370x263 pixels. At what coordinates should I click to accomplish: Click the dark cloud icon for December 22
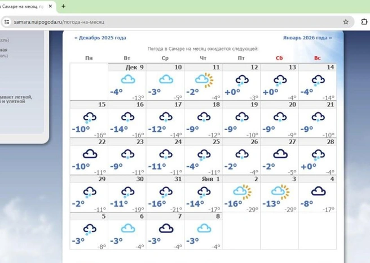click(90, 154)
